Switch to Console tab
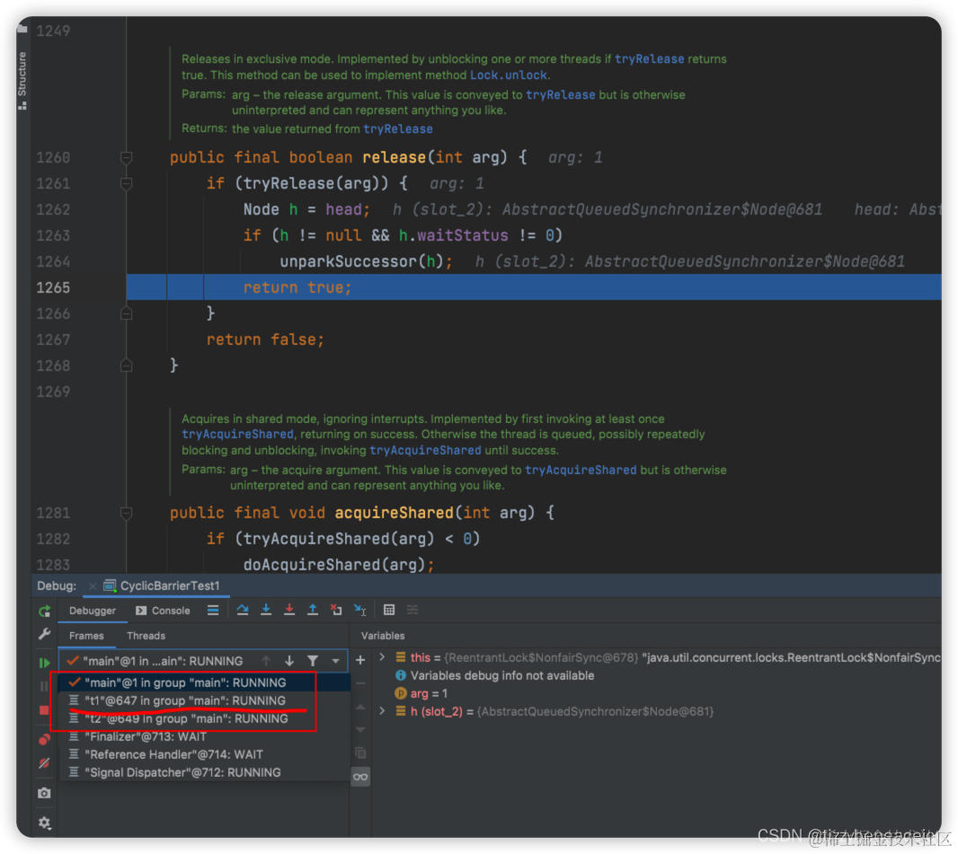This screenshot has height=854, width=958. 164,611
